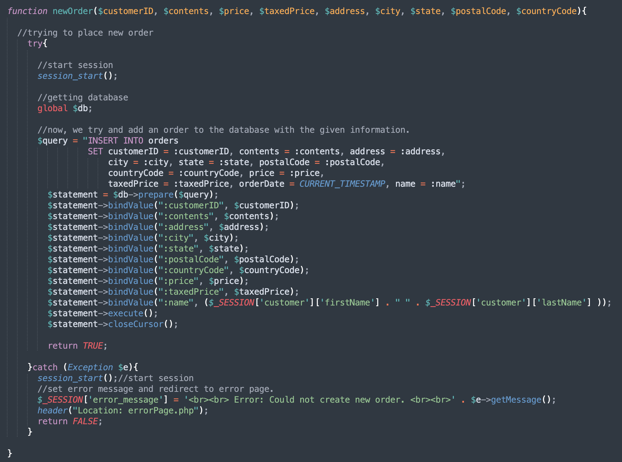This screenshot has height=462, width=622.
Task: Click the newOrder function name
Action: tap(73, 11)
